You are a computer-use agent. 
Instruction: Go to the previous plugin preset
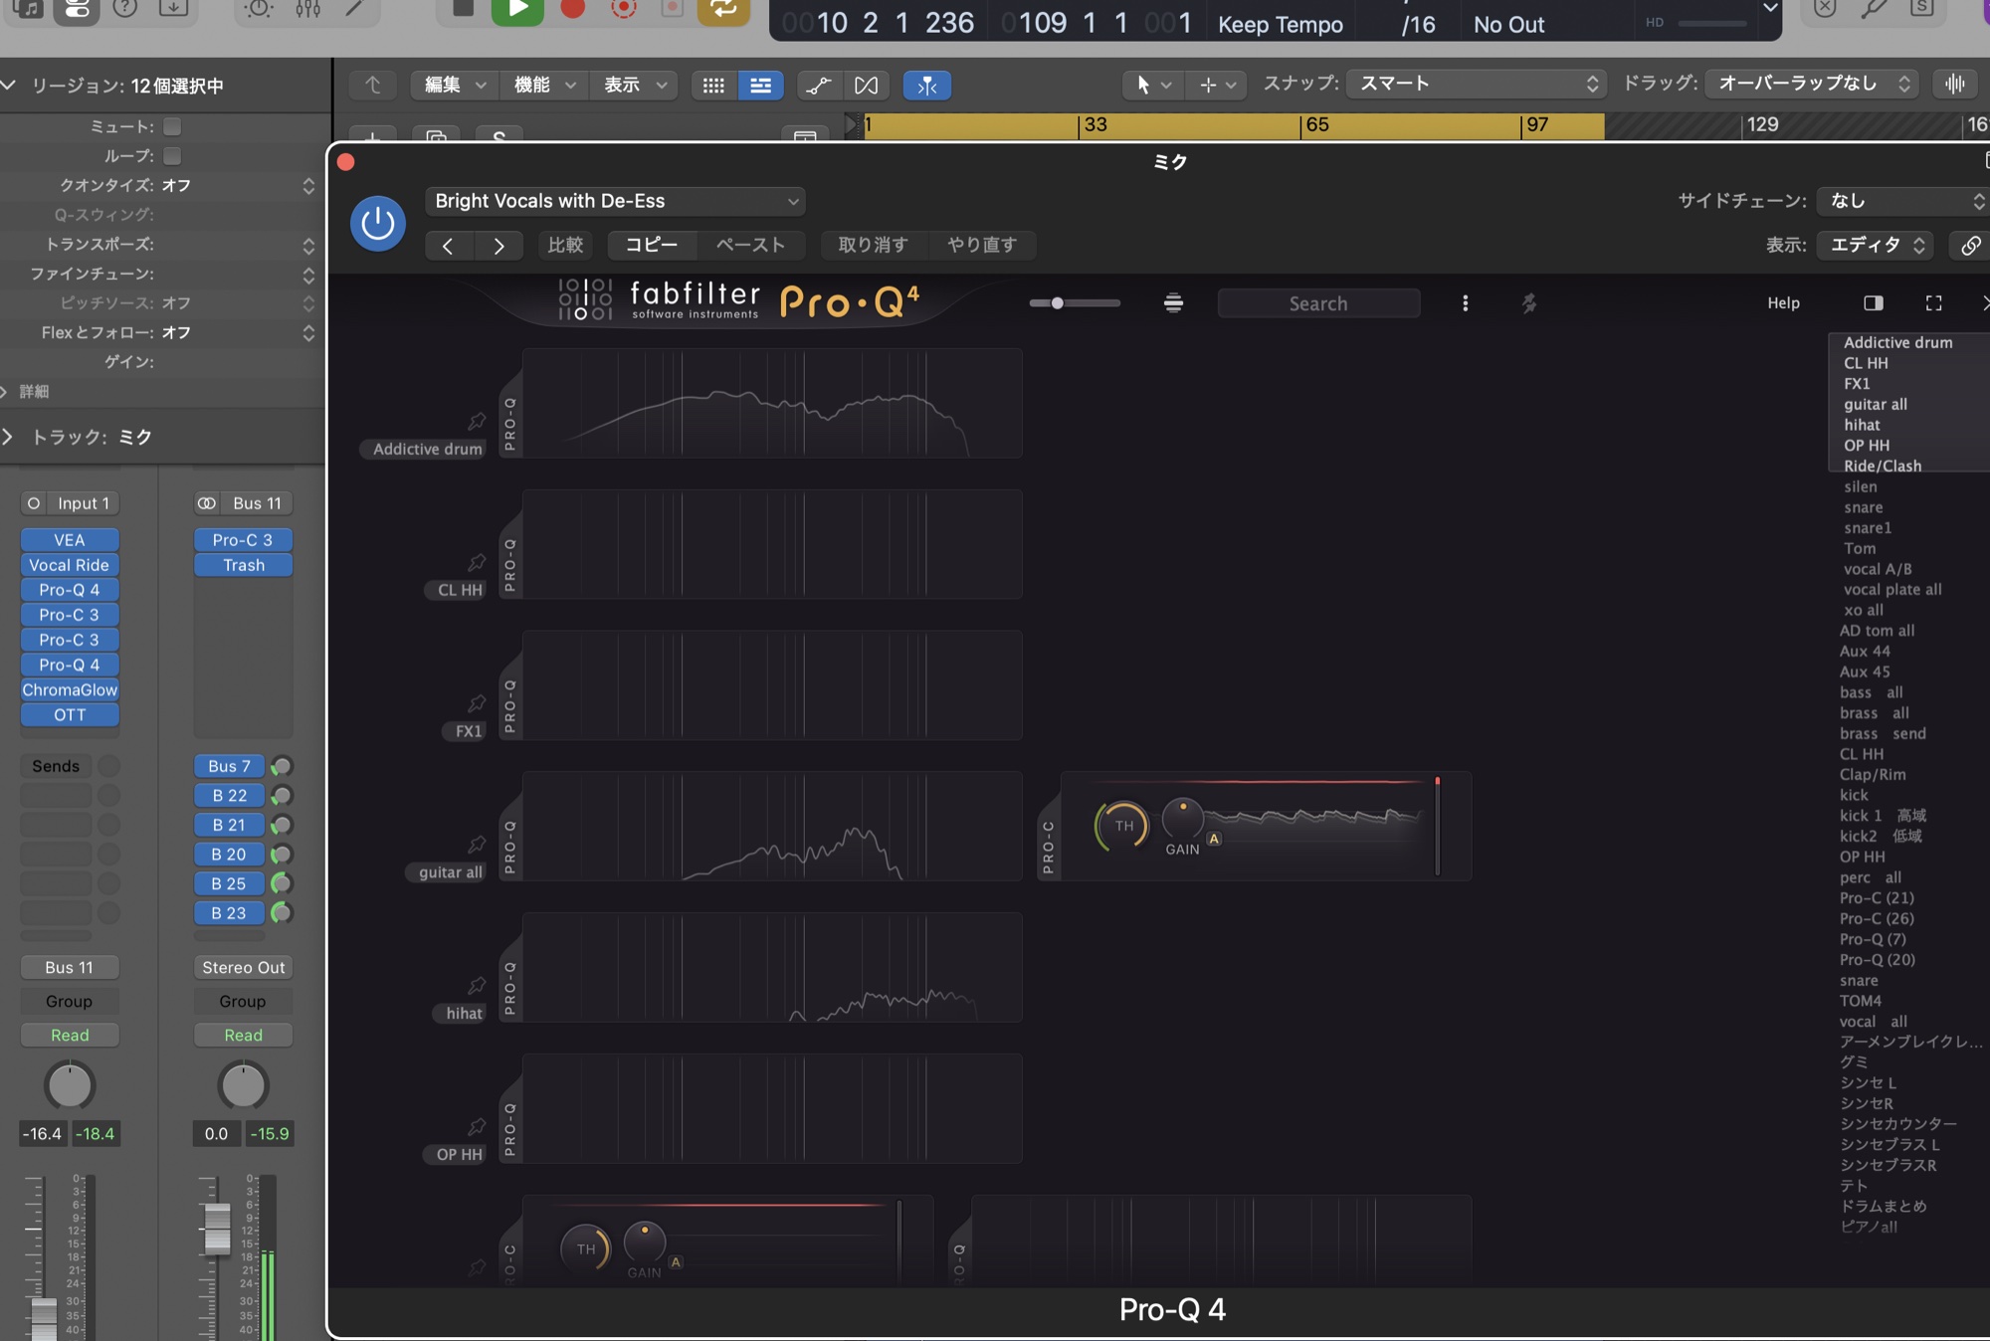click(448, 246)
